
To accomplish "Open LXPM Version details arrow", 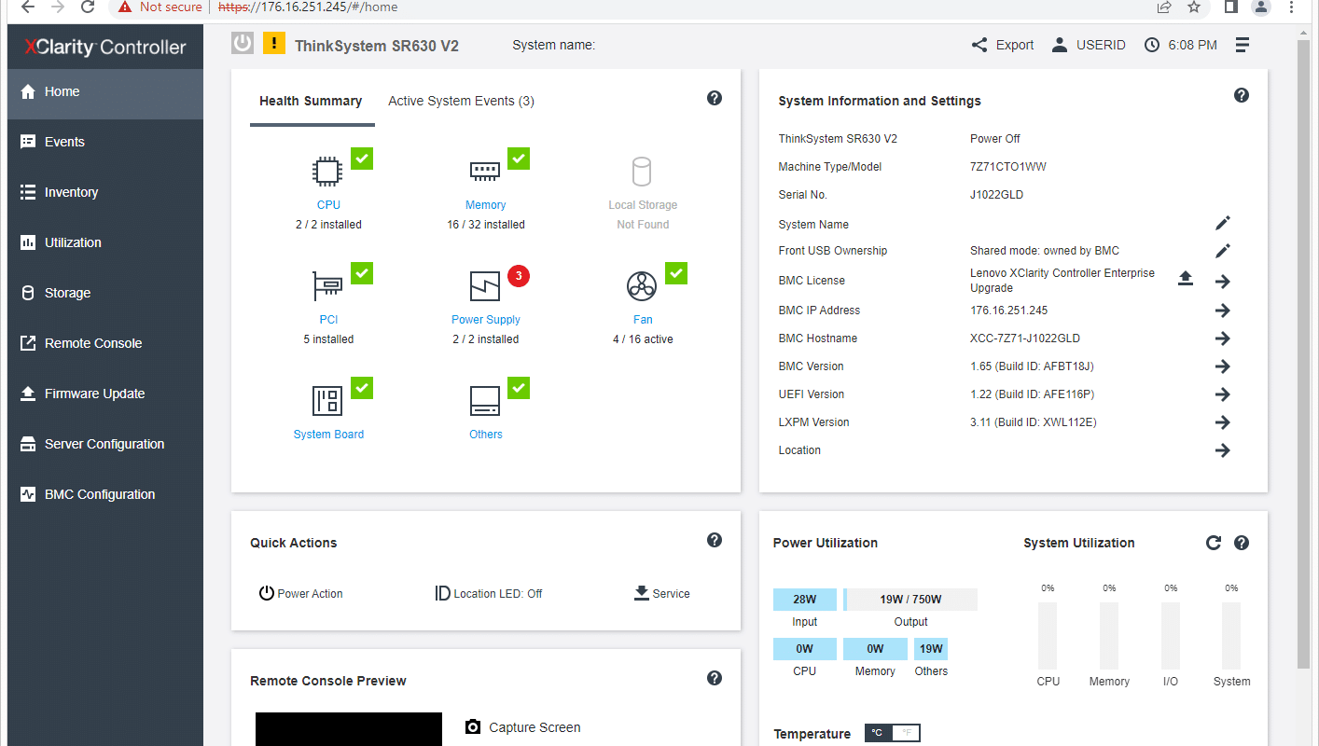I will pos(1223,422).
